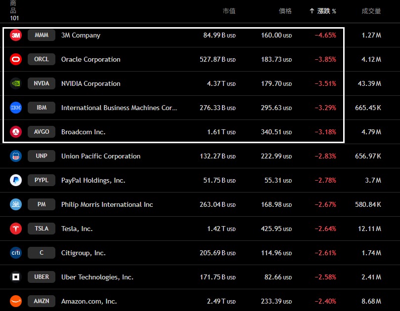Viewport: 400px width, 311px height.
Task: Click the Broadcom logo icon
Action: click(16, 132)
